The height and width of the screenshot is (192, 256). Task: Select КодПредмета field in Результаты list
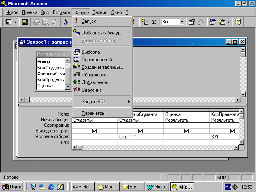[51, 80]
